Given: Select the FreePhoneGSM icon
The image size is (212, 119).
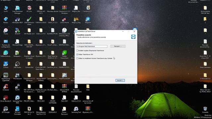Looking at the screenshot, I should click(64, 76).
